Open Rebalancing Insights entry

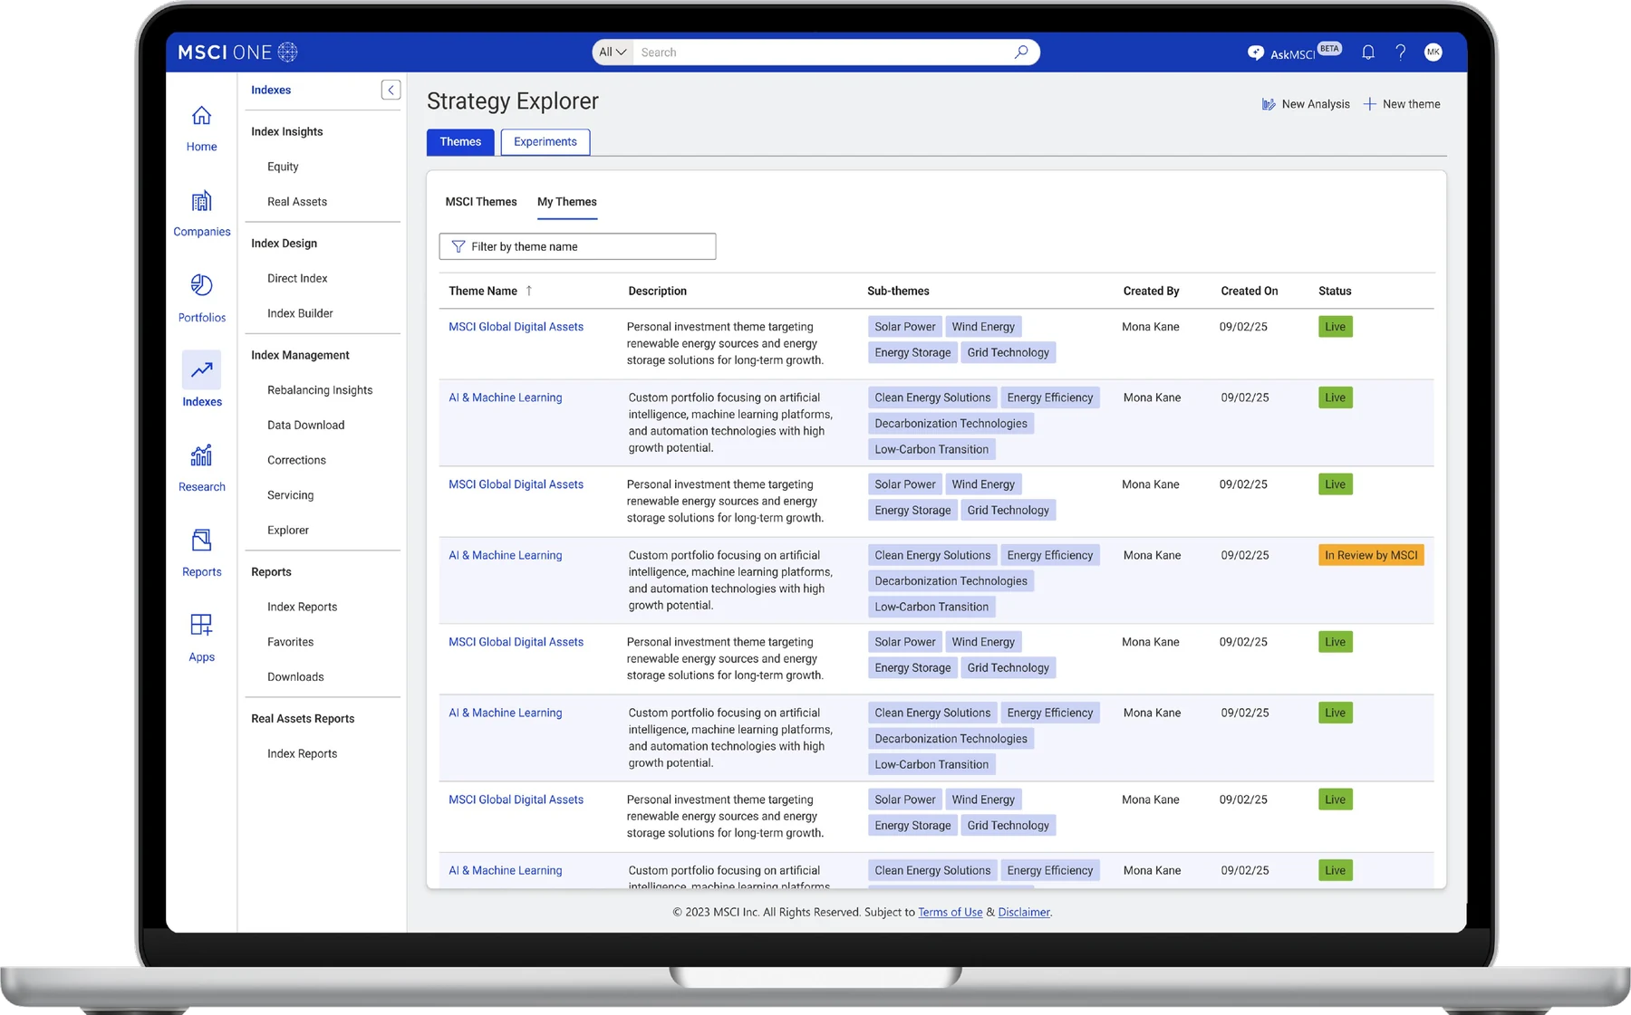coord(320,390)
